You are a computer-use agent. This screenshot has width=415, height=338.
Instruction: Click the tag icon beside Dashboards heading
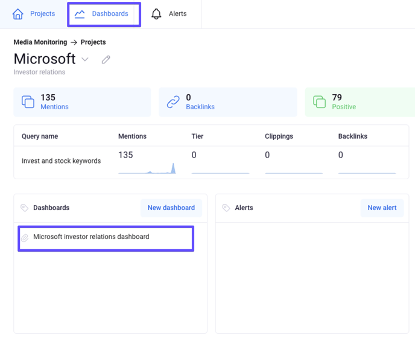point(24,208)
